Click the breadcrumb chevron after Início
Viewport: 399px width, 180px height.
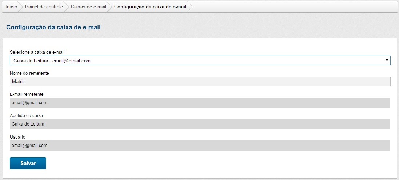coord(21,7)
